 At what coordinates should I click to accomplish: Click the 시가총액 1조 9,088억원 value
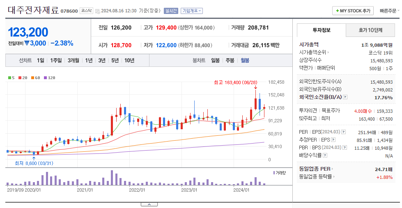click(x=377, y=45)
